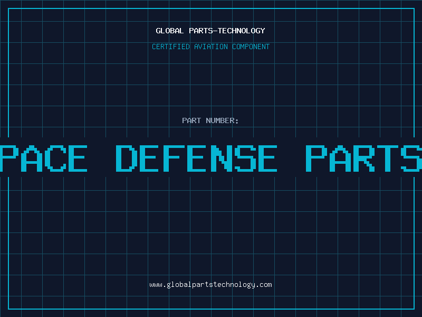Click the letter D starting DEFENSE
This screenshot has width=422, height=317.
point(127,158)
